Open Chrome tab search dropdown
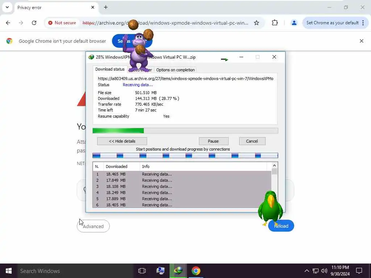Viewport: 371px width, 278px height. [x=7, y=7]
